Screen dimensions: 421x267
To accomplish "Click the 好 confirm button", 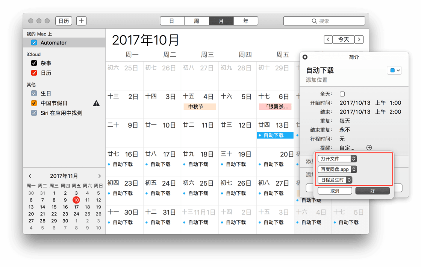I will tap(373, 191).
